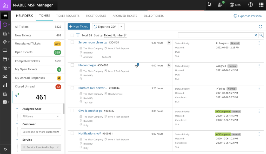Select the Unassigned Tickets view
This screenshot has height=154, width=266.
coord(38,44)
